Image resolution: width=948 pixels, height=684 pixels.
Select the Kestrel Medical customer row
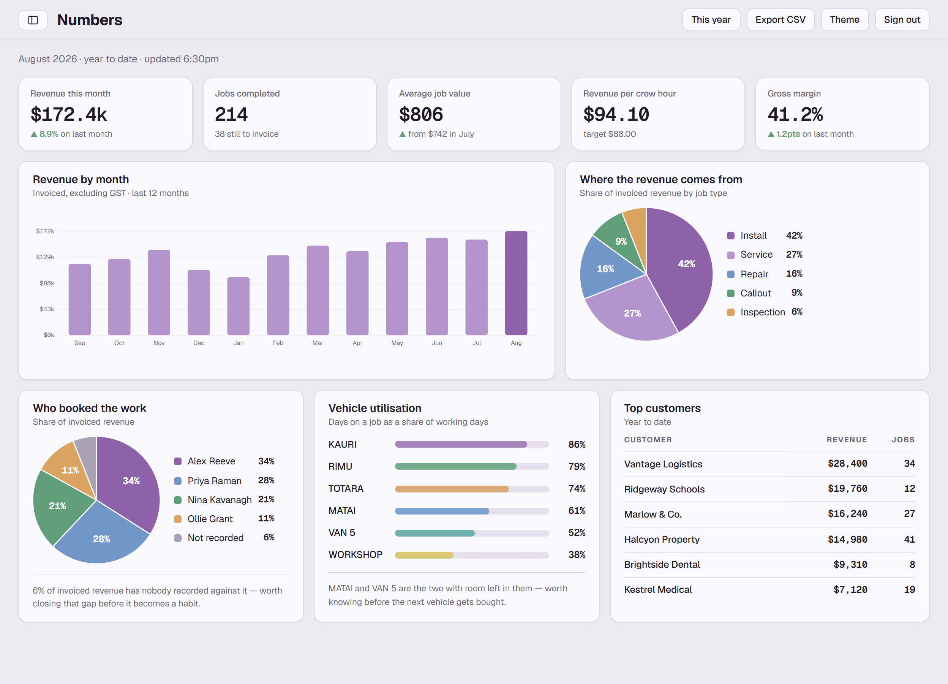point(769,589)
